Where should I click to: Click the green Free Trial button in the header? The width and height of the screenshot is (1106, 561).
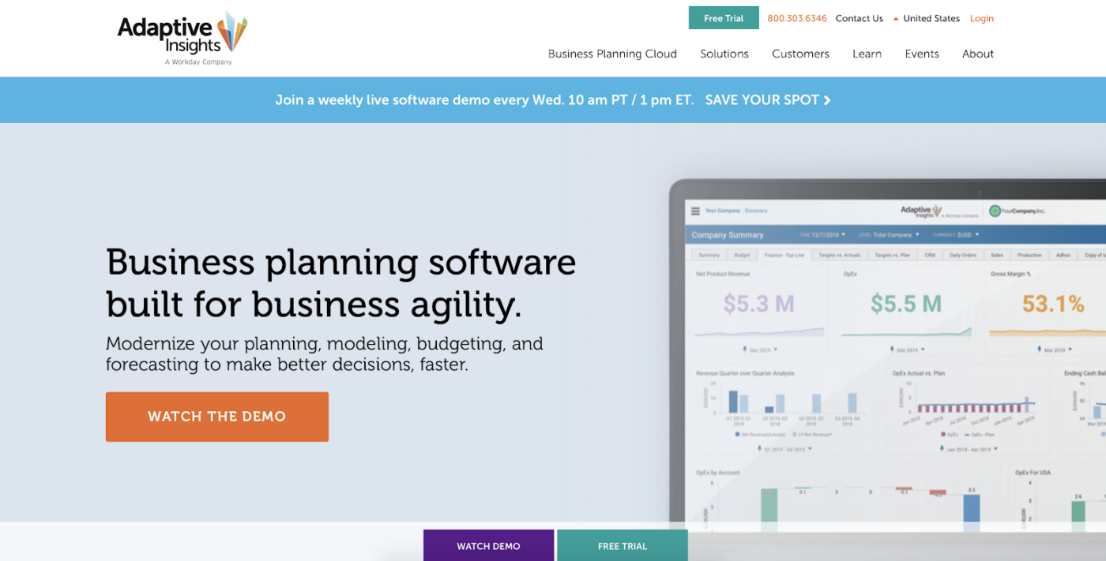pyautogui.click(x=723, y=18)
